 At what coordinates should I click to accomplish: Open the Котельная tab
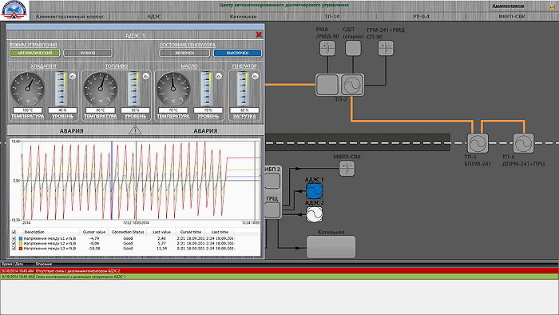pos(243,17)
